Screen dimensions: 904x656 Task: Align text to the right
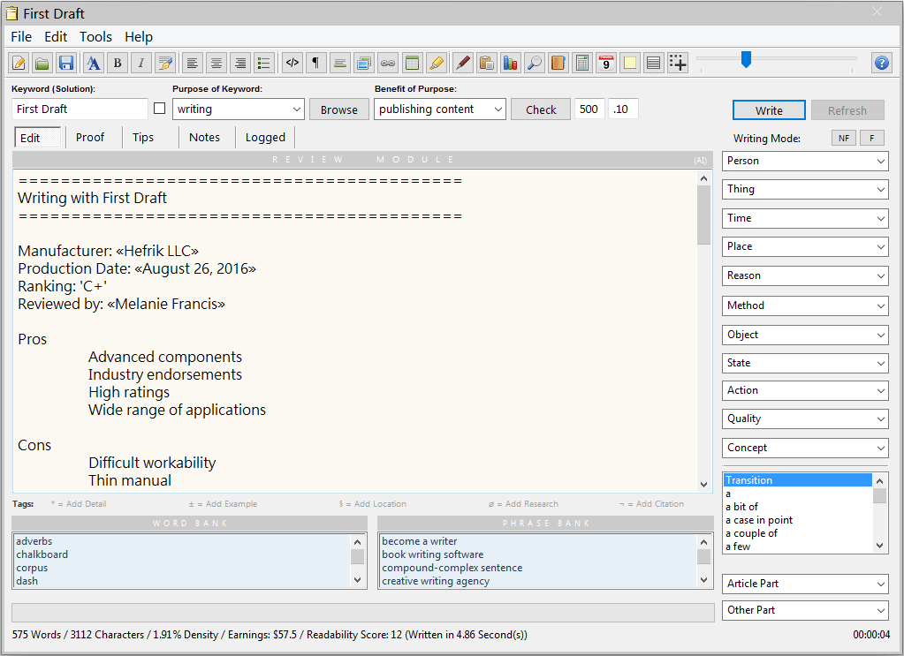pyautogui.click(x=240, y=63)
